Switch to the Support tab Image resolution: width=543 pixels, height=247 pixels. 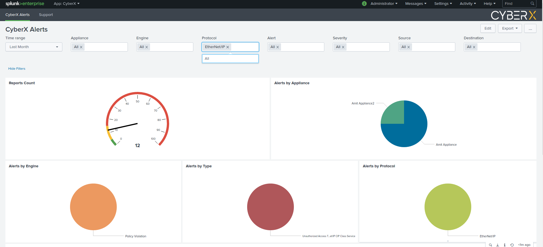click(x=46, y=15)
